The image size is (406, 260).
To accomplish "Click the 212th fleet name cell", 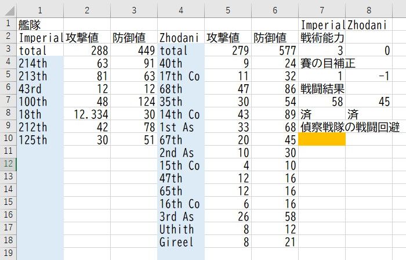I will (40, 127).
